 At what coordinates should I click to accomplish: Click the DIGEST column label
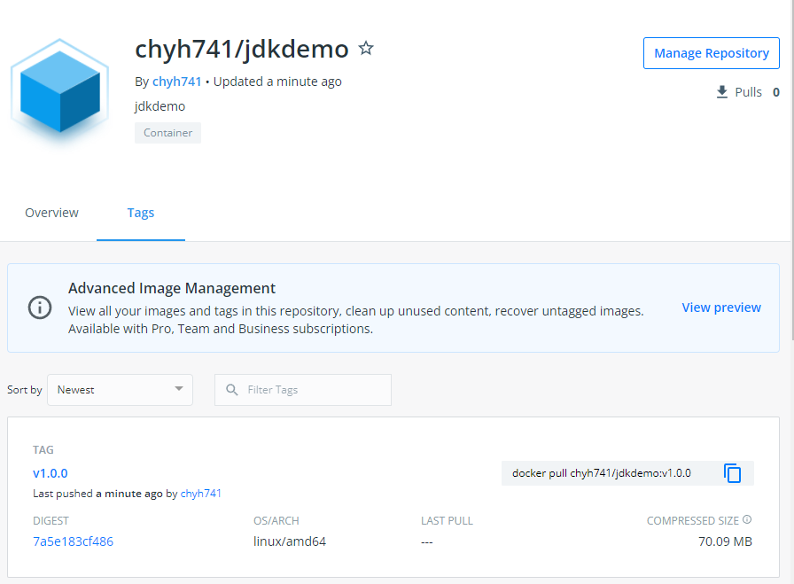(51, 521)
